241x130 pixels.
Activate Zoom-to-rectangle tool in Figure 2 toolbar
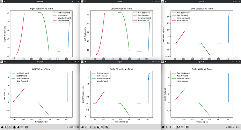178,127
